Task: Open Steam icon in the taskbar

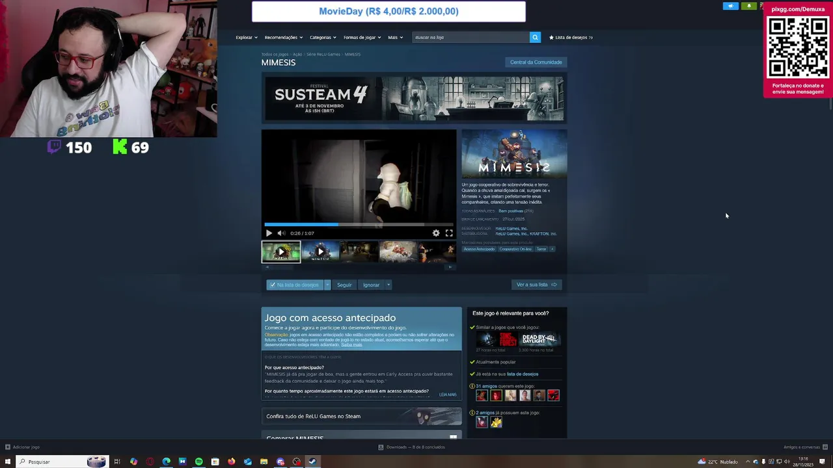Action: click(x=312, y=461)
